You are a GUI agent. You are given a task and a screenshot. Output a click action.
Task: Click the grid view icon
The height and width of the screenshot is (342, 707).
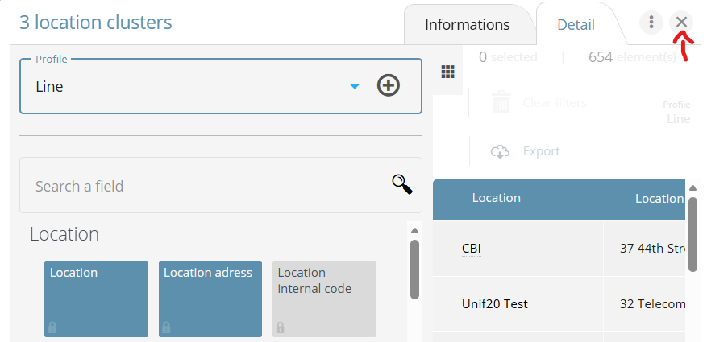(448, 72)
